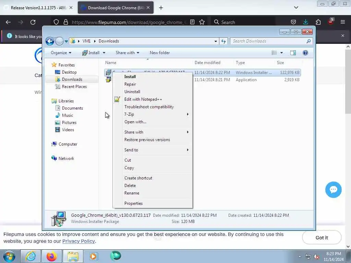Select Downloads in the navigation pane

72,79
